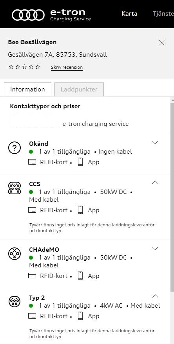Expand the CHAdeMO connector details
Screen dimensions: 174x344
pos(155,248)
